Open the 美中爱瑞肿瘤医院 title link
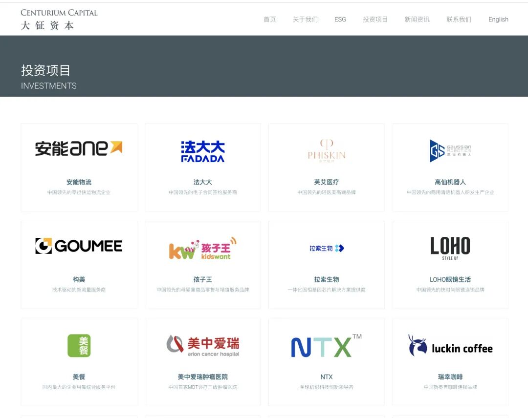528x418 pixels. click(203, 376)
